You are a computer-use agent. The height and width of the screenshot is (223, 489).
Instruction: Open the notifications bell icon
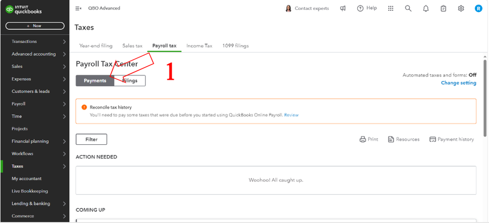426,8
